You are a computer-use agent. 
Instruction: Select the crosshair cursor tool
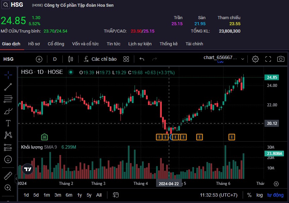[x=8, y=74]
